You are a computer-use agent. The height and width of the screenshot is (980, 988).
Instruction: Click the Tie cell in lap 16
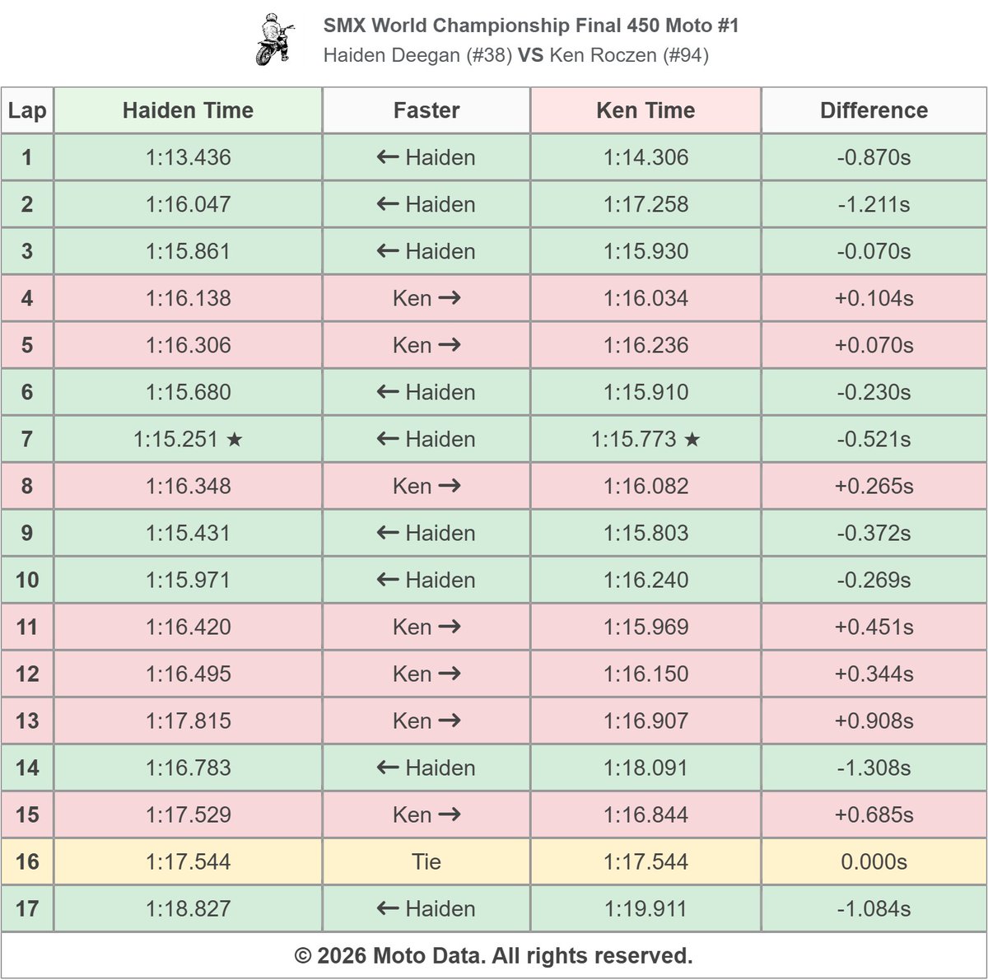pos(426,862)
